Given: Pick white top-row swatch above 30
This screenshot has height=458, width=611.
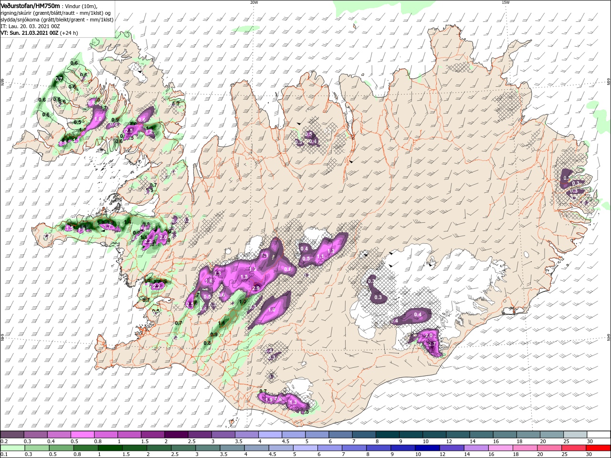Looking at the screenshot, I should [599, 435].
